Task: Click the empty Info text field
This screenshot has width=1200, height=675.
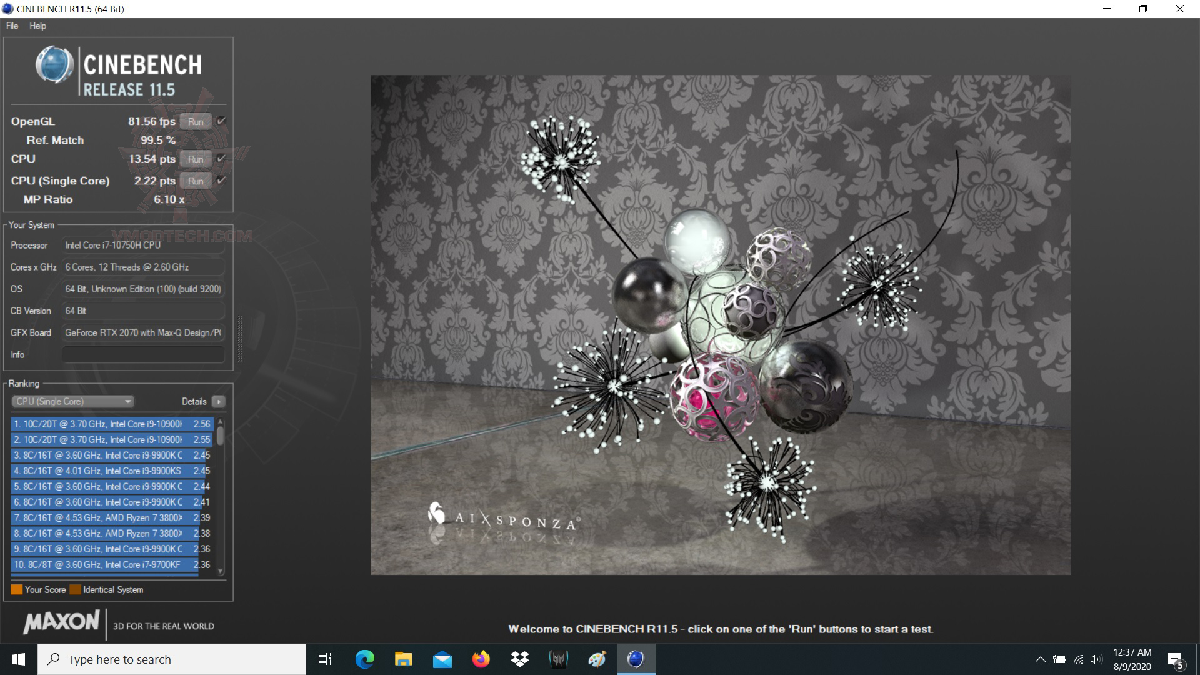Action: click(x=142, y=355)
